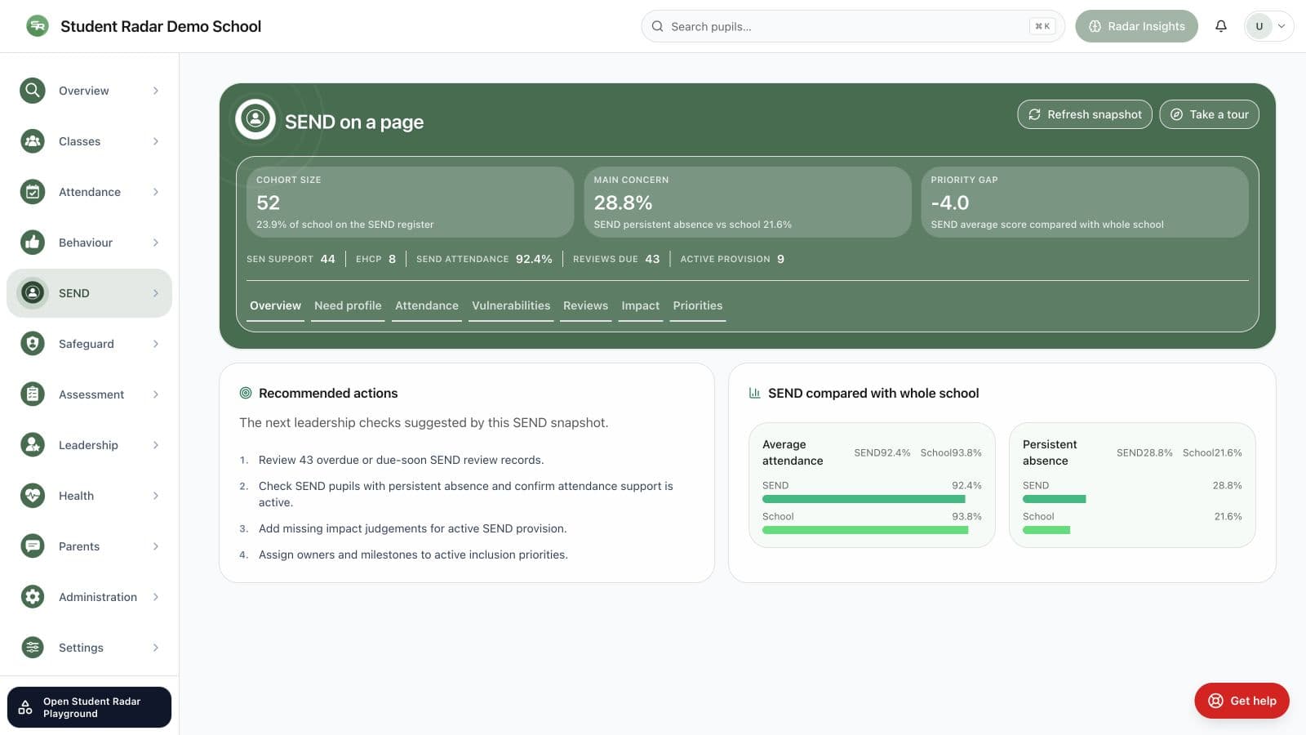The width and height of the screenshot is (1306, 735).
Task: Open the Safeguard shield icon
Action: click(x=33, y=344)
